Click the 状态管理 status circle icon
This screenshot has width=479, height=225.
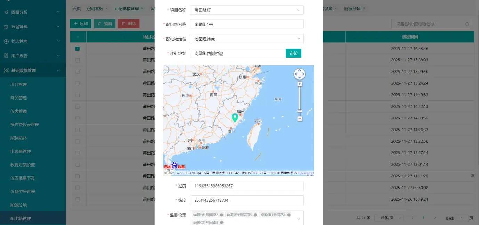click(7, 41)
